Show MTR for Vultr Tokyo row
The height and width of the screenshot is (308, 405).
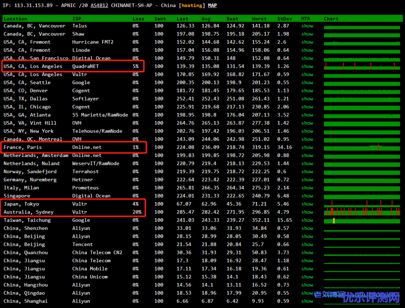(x=307, y=204)
